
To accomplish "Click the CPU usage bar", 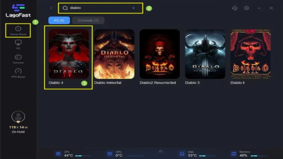I will (x=83, y=156).
